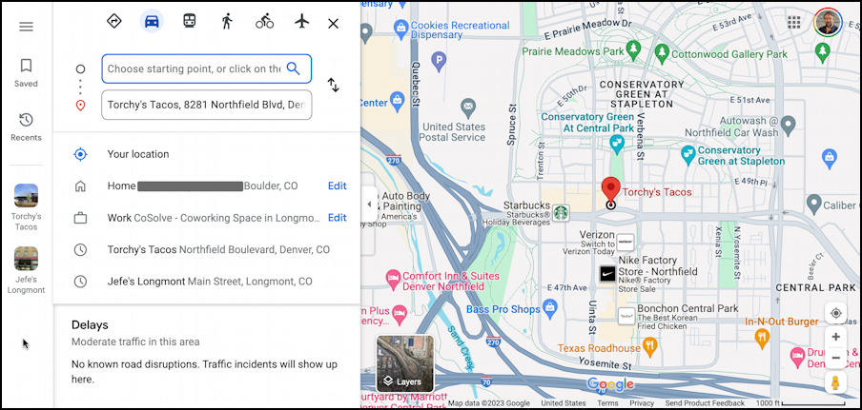Screen dimensions: 862x410
Task: Click the United States region link
Action: click(x=564, y=403)
